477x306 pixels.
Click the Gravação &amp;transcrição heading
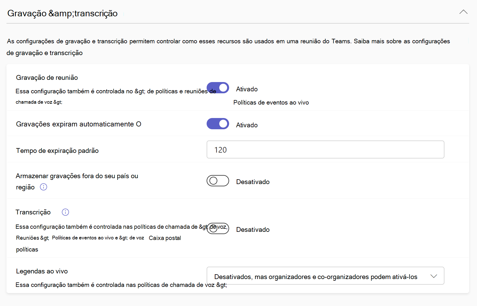[x=62, y=13]
